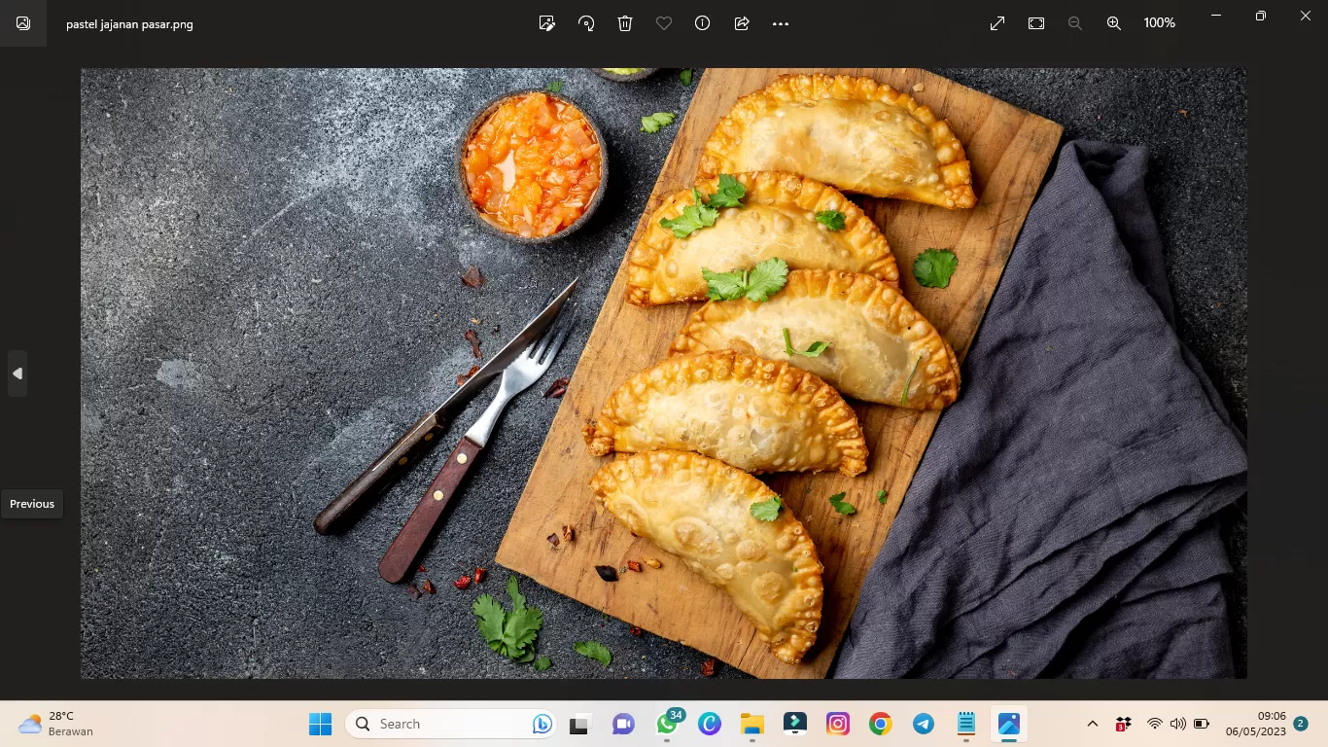Open the See more options menu
Screen dimensions: 1328x747
(x=780, y=23)
